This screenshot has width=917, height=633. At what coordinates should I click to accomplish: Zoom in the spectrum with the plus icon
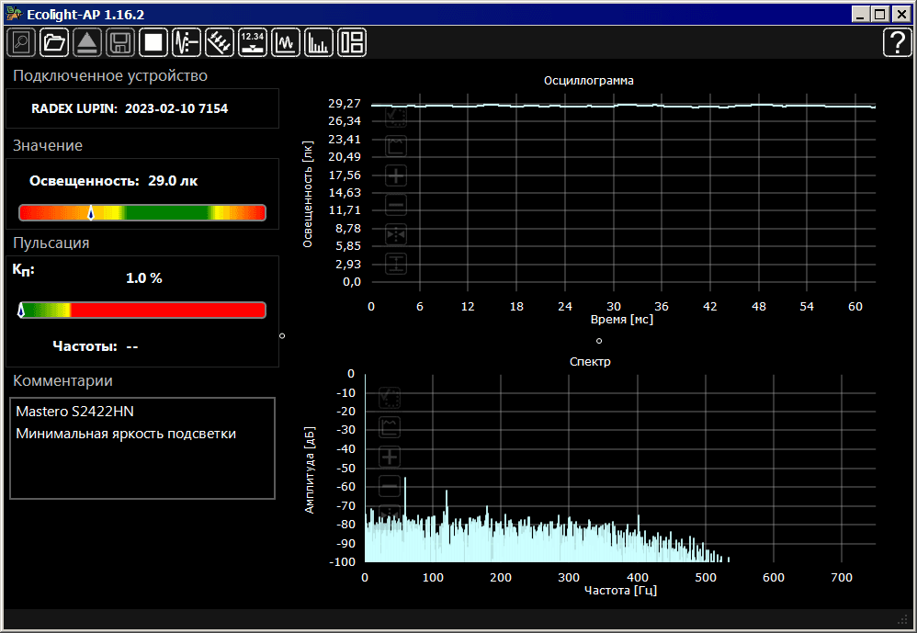[x=391, y=457]
